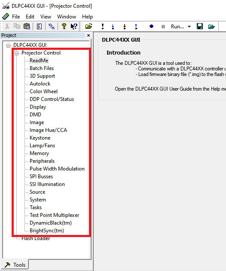The height and width of the screenshot is (271, 226).
Task: Open the dropdown arrow next to Run...
Action: tap(189, 27)
